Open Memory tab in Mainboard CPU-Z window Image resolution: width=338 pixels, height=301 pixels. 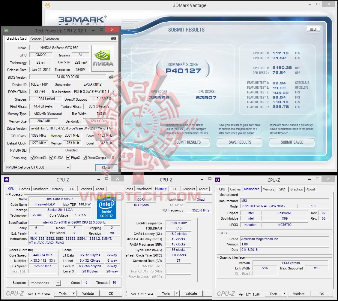(268, 189)
